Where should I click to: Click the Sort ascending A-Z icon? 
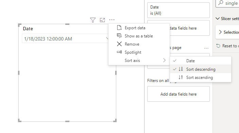181,77
